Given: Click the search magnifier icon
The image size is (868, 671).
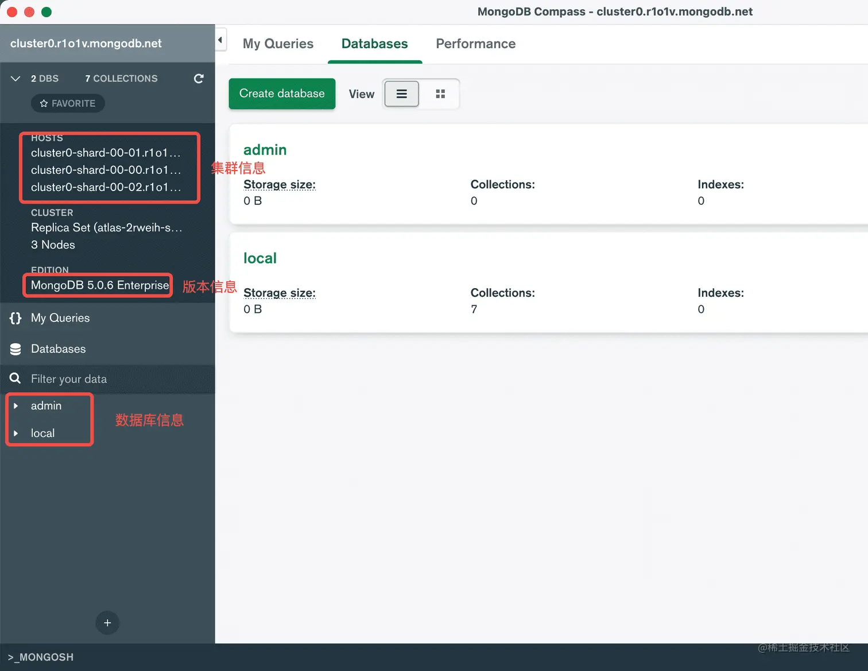Looking at the screenshot, I should point(15,379).
